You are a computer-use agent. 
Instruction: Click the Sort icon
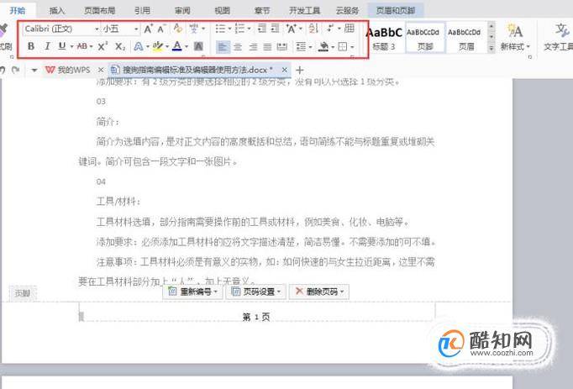[x=313, y=29]
